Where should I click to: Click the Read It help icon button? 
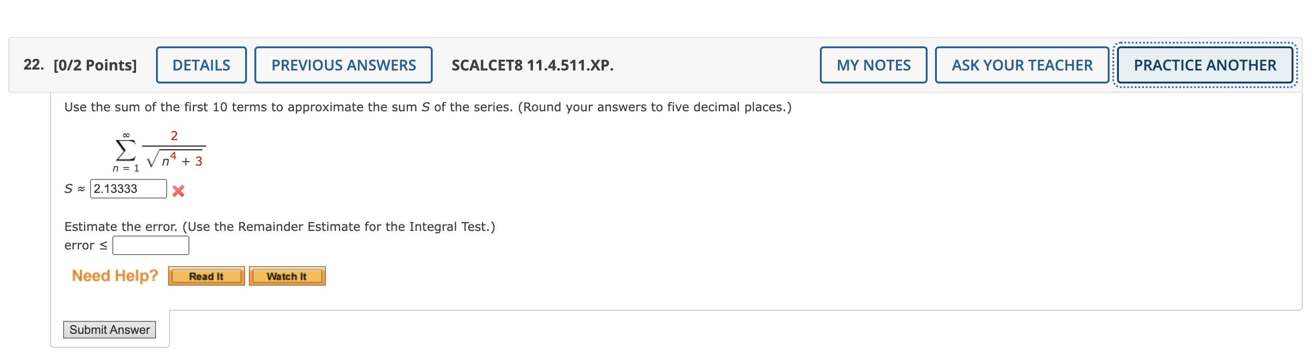pos(206,276)
